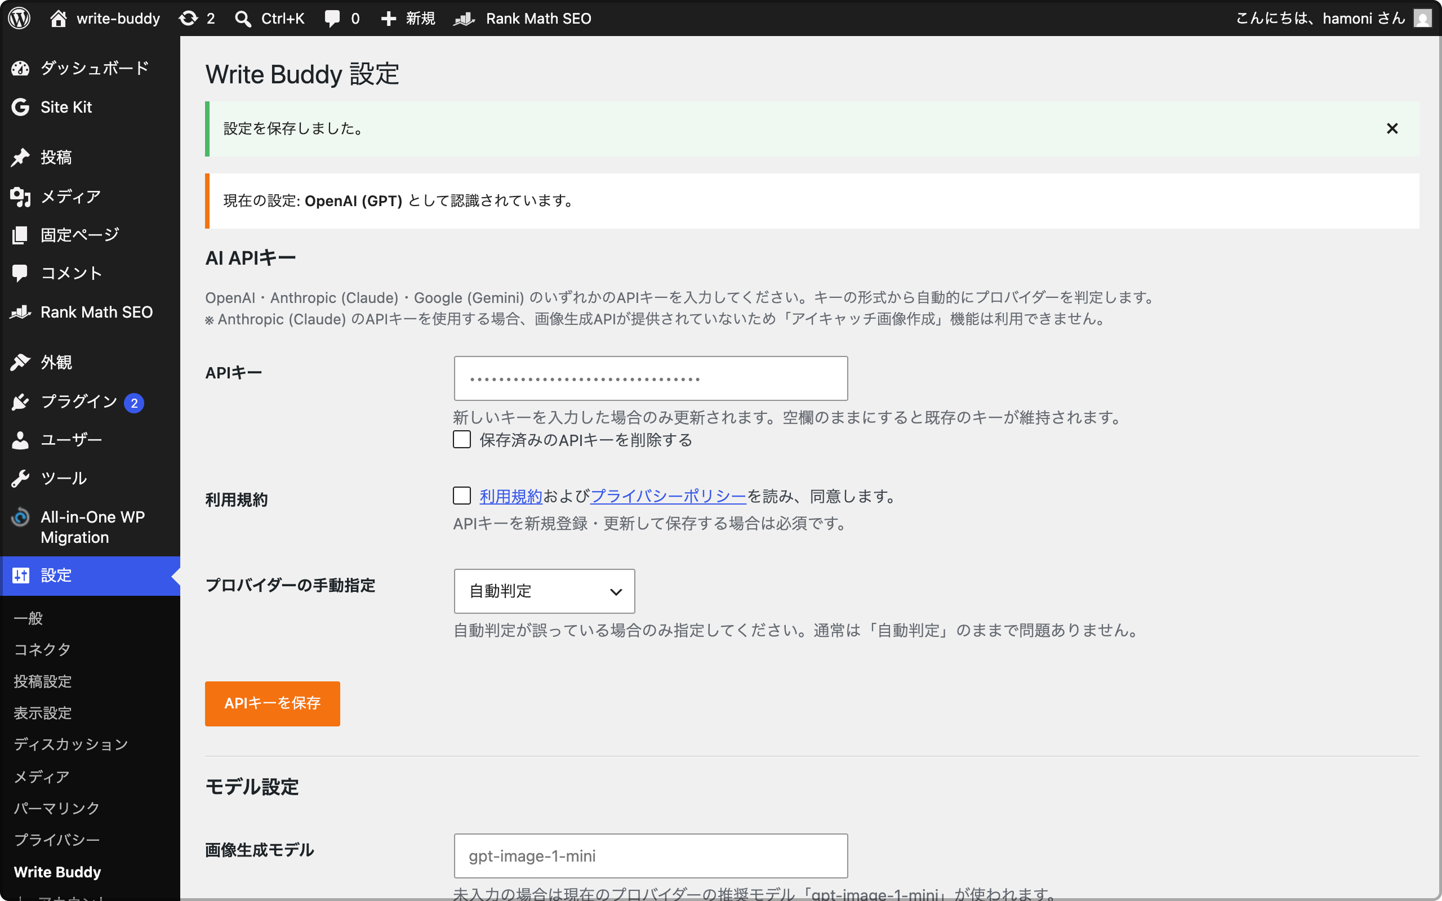Go to 投稿設定 submenu
This screenshot has height=901, width=1442.
[x=42, y=681]
